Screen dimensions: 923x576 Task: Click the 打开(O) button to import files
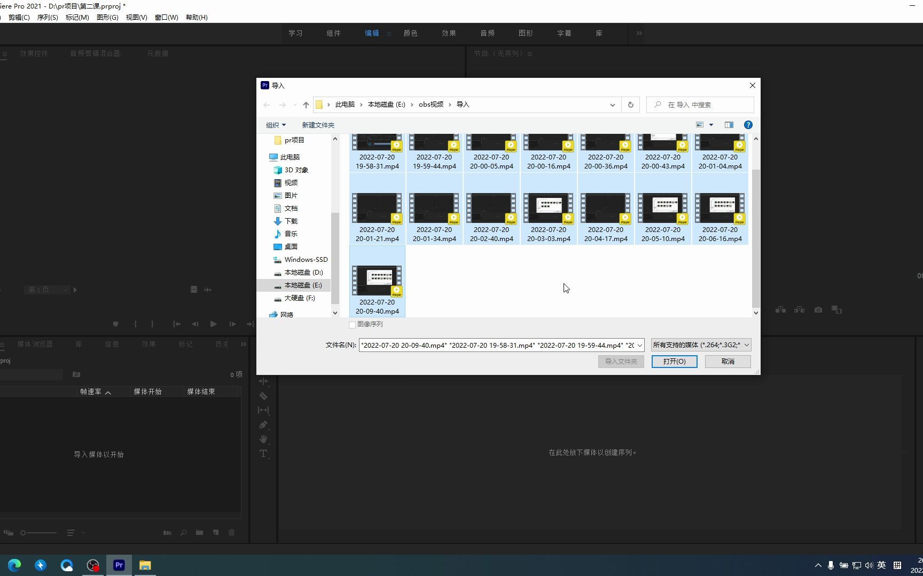tap(674, 361)
